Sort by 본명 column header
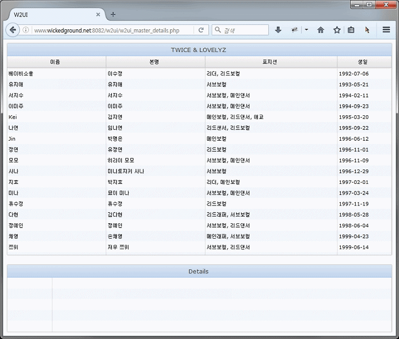399x339 pixels. (156, 62)
